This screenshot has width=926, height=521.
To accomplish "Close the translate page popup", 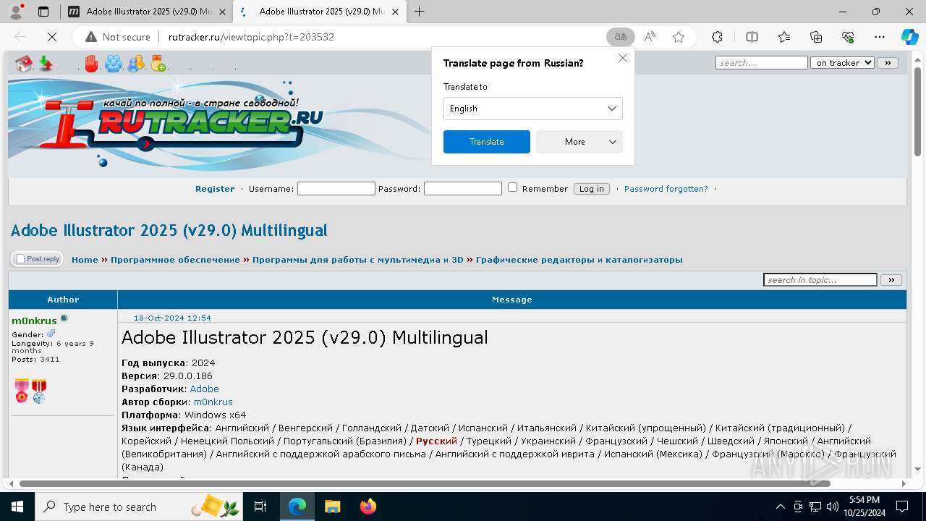I will point(622,58).
